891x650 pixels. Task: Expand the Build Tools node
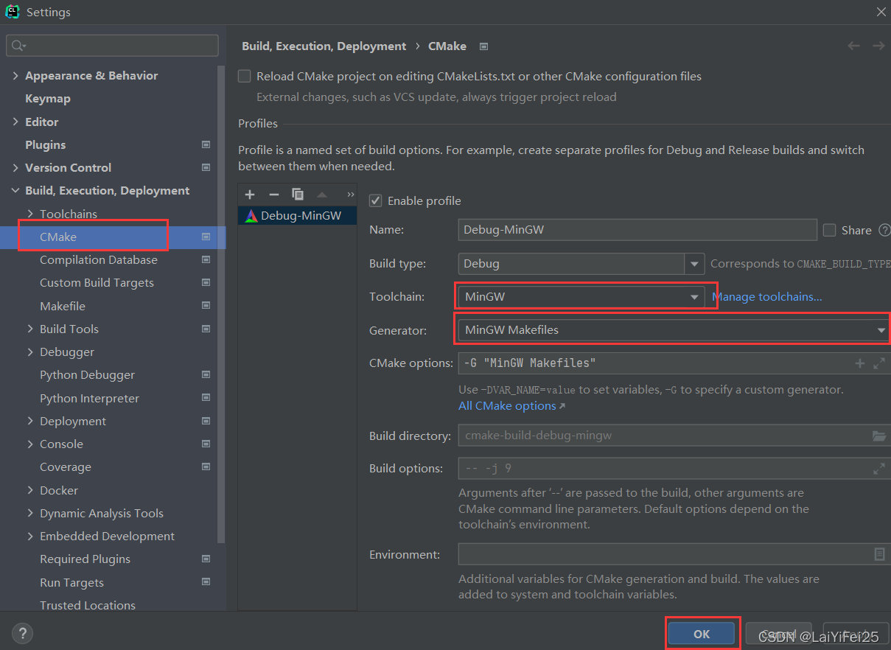pos(30,329)
